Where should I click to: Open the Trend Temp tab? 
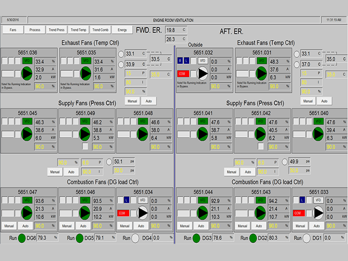(78, 30)
